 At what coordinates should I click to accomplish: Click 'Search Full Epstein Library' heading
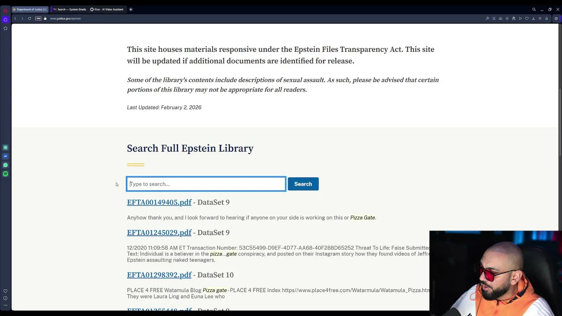point(190,148)
